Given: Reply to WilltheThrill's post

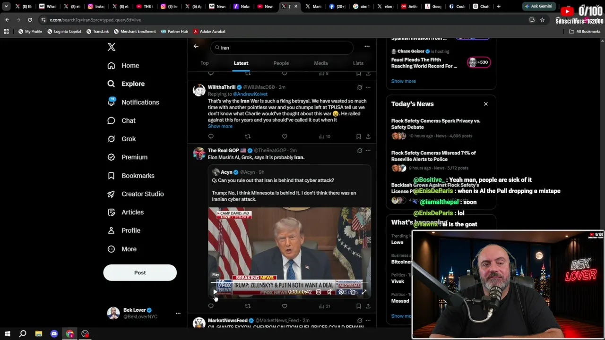Looking at the screenshot, I should tap(211, 136).
